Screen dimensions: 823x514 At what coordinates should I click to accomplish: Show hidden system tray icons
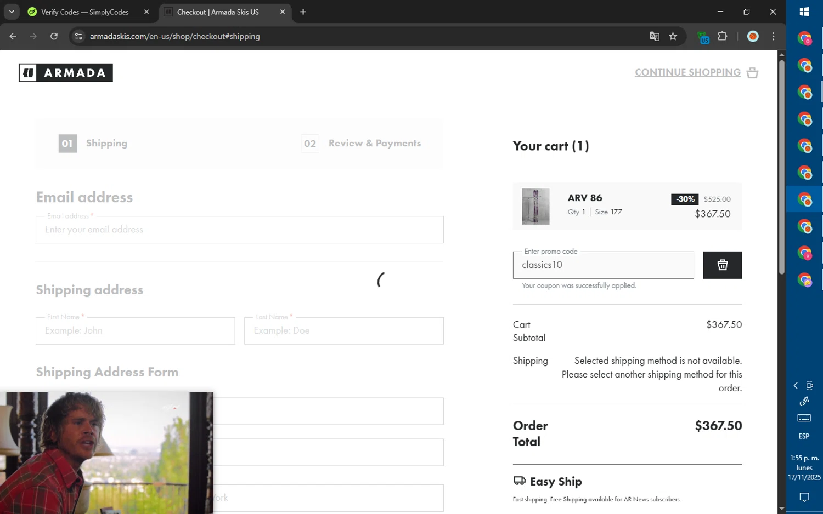(x=796, y=386)
